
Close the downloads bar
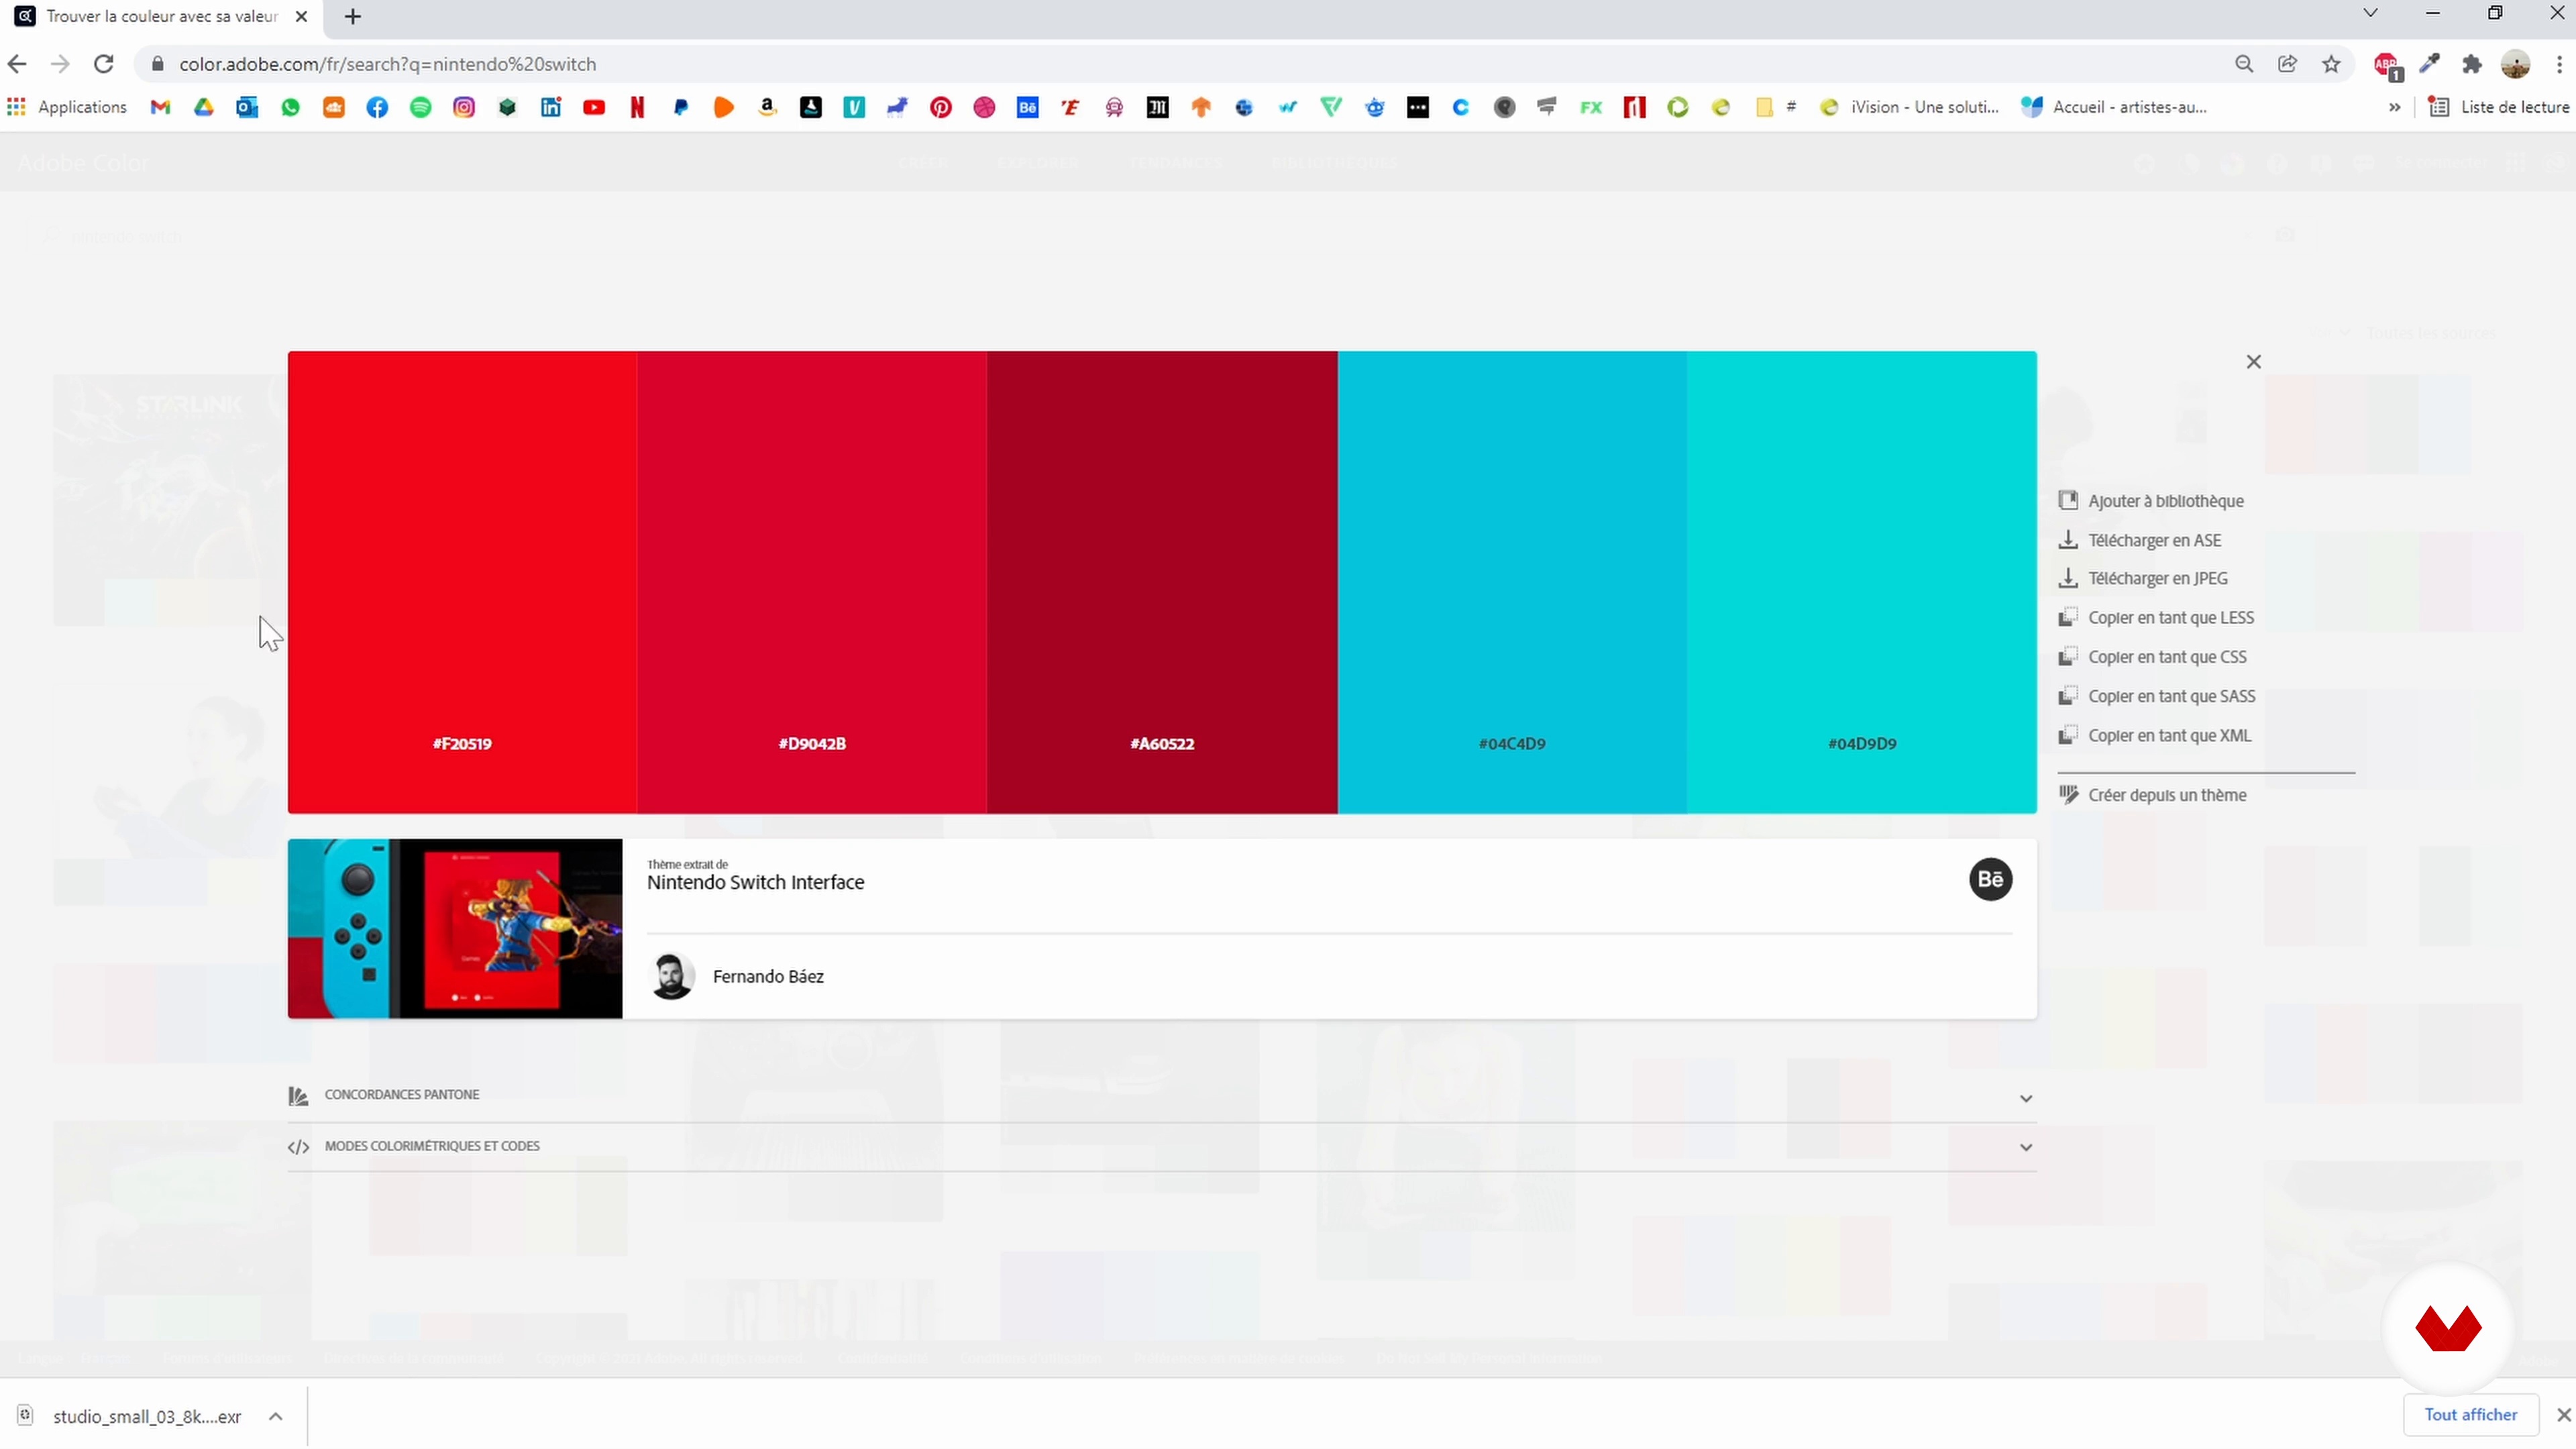(2563, 1414)
